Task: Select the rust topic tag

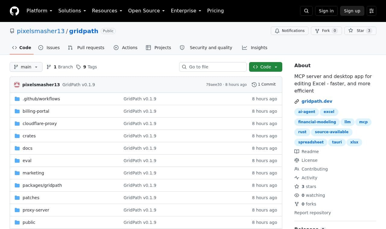Action: [302, 132]
